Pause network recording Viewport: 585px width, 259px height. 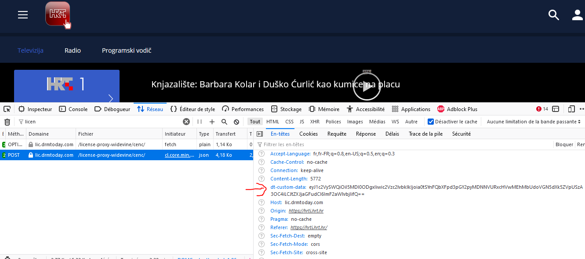(x=200, y=122)
